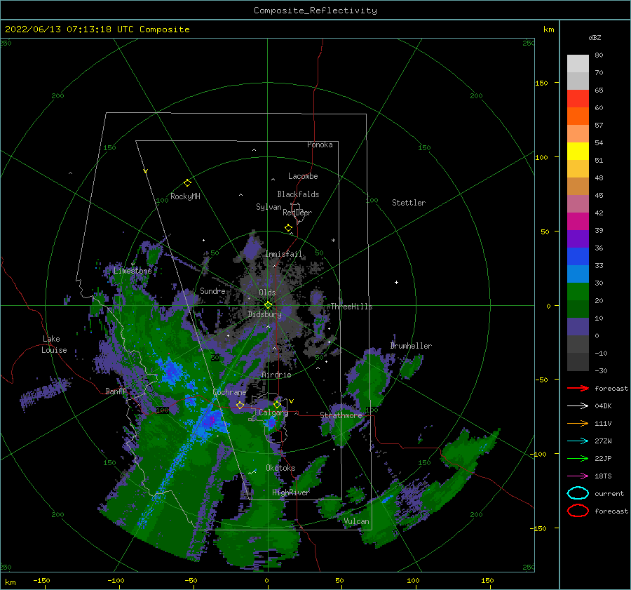Click the Banff town label
Viewport: 631px width, 590px height.
[x=116, y=391]
